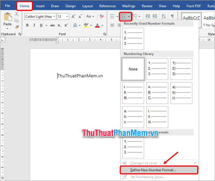Shrink font size with smaller A icon
The image size is (215, 181).
(80, 17)
